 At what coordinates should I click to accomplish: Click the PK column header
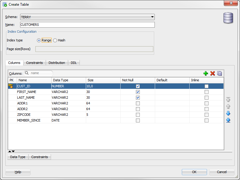(x=12, y=80)
